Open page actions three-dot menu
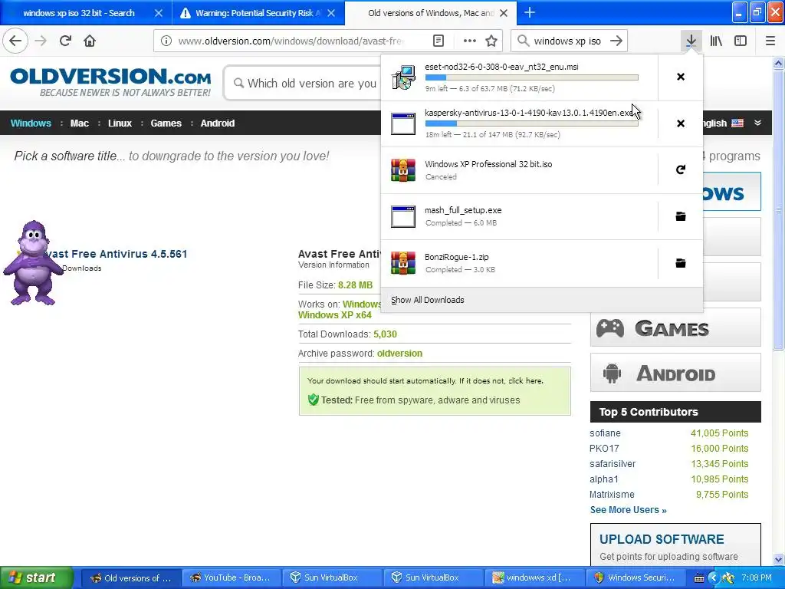The height and width of the screenshot is (589, 785). (469, 41)
